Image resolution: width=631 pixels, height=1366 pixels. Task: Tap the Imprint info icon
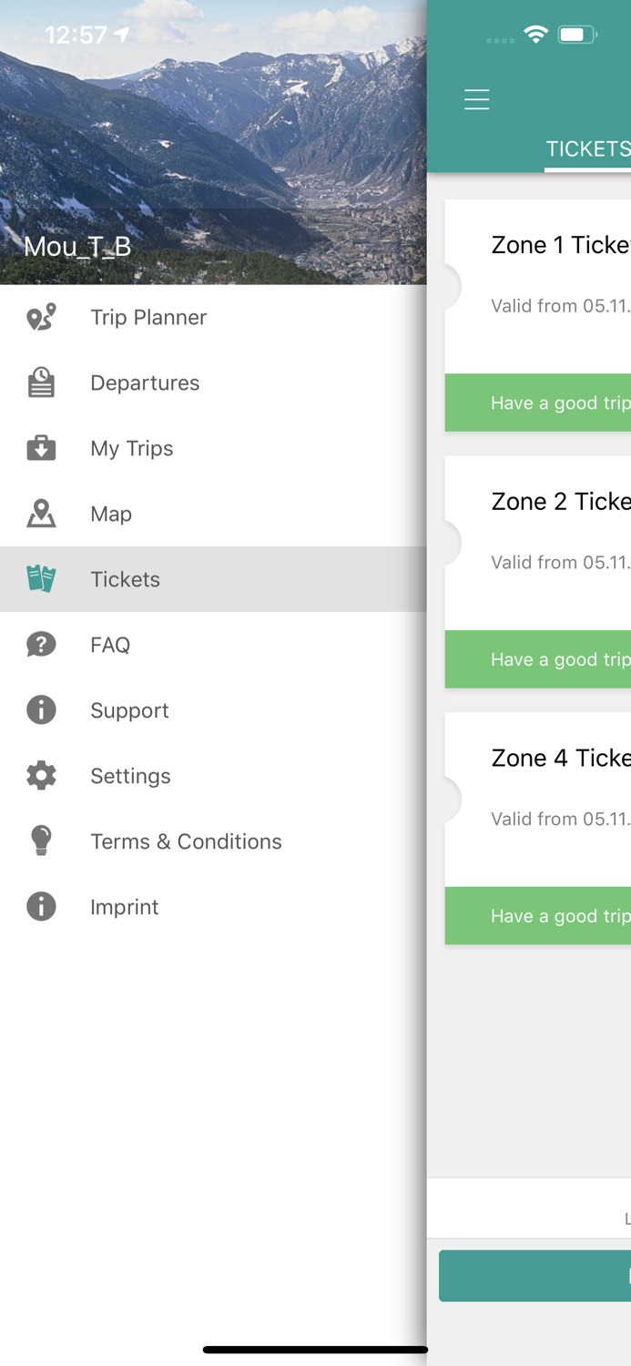pyautogui.click(x=41, y=907)
